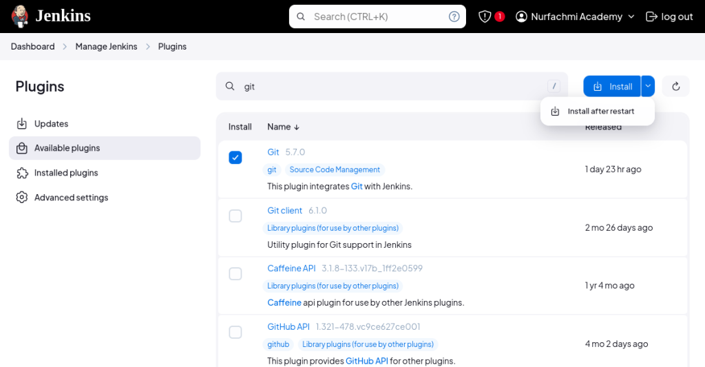Click Caffeine API version 3.1.8-133.v17b_1ff2e0599
This screenshot has height=367, width=705.
(372, 269)
